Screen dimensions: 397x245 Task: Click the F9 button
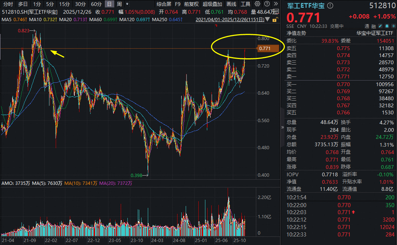click(177, 4)
